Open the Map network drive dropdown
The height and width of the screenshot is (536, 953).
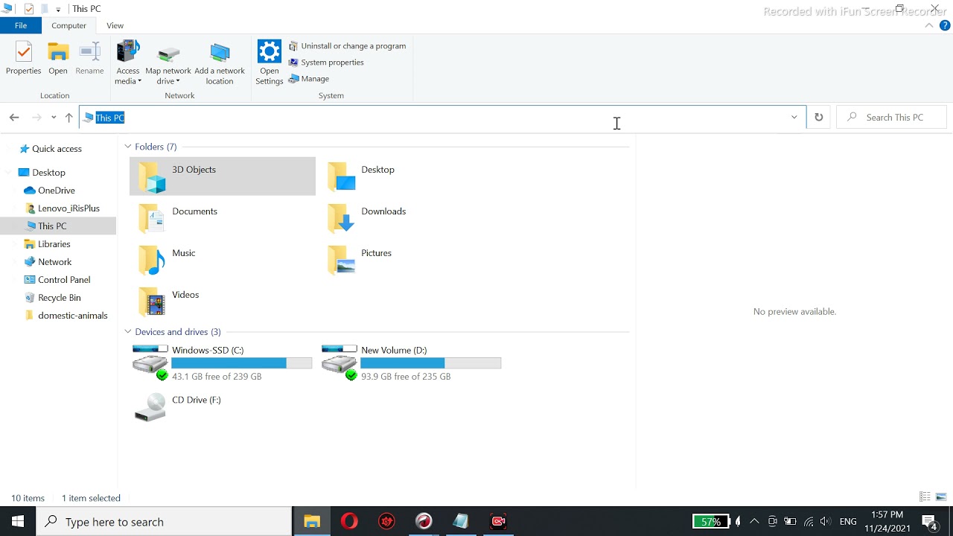168,63
